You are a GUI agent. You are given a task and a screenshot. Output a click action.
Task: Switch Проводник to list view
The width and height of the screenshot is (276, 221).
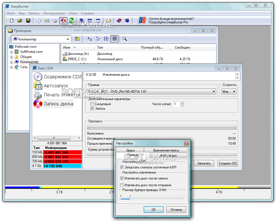coord(106,39)
